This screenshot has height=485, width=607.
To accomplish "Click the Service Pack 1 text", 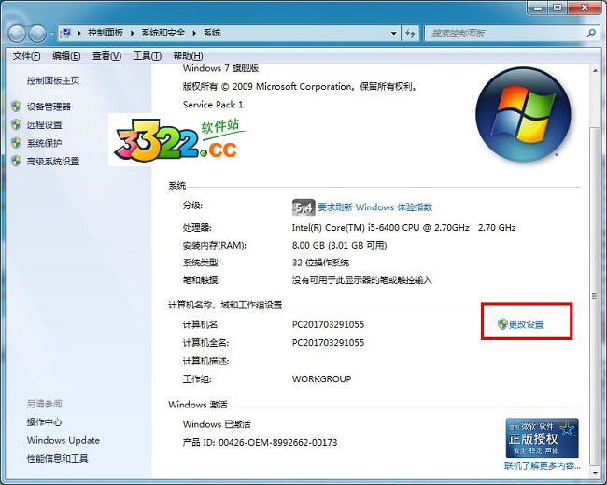I will (x=213, y=105).
